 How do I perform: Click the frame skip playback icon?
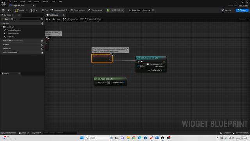click(x=112, y=10)
